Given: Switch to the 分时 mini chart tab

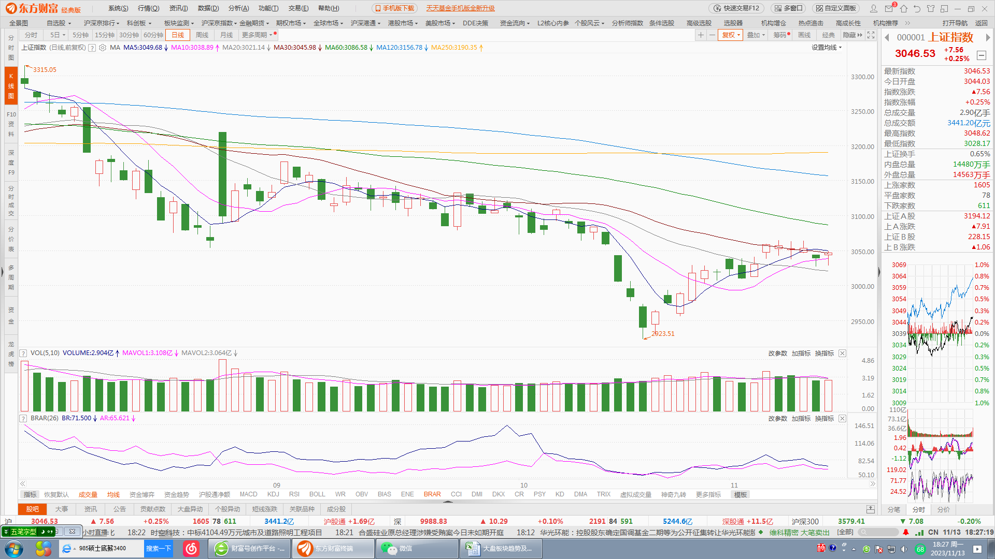Looking at the screenshot, I should click(x=919, y=509).
